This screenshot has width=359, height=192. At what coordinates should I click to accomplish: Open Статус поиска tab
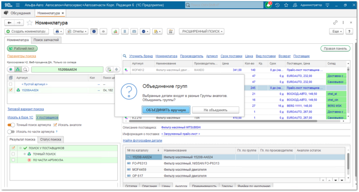[x=51, y=140]
